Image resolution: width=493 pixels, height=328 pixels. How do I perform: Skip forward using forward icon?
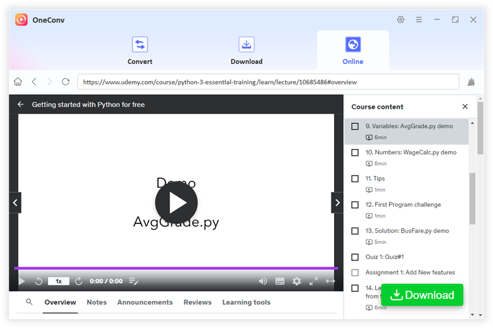(79, 281)
